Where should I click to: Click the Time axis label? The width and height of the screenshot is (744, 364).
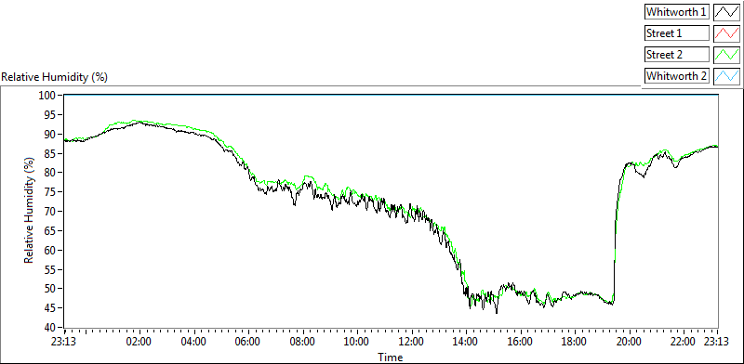coord(391,357)
